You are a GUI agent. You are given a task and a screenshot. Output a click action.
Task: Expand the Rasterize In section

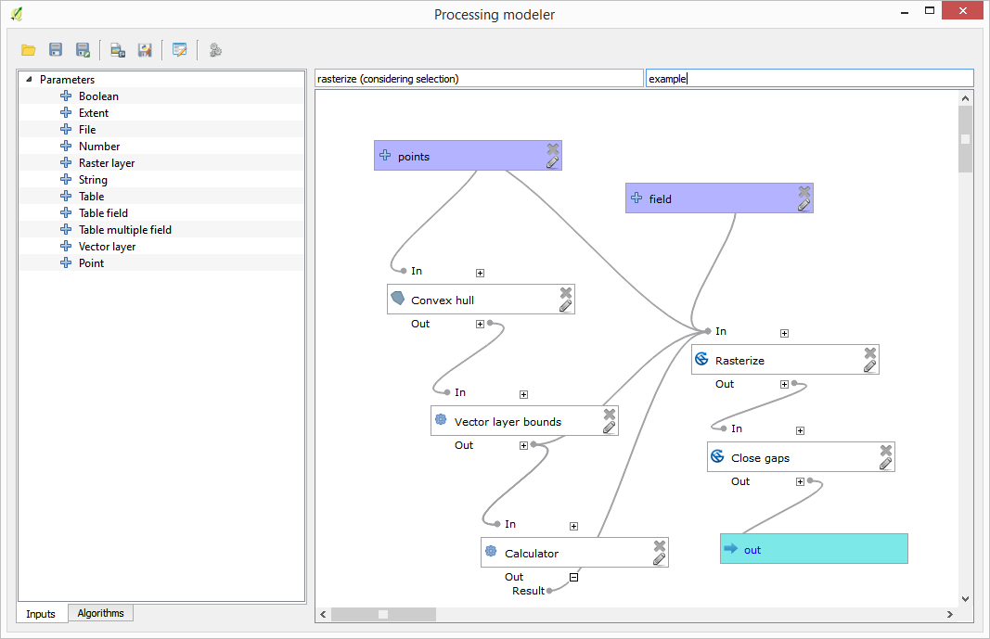(x=784, y=333)
